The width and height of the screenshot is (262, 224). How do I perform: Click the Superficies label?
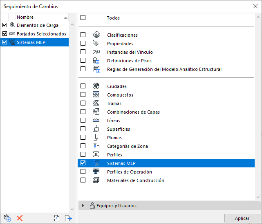(x=119, y=129)
